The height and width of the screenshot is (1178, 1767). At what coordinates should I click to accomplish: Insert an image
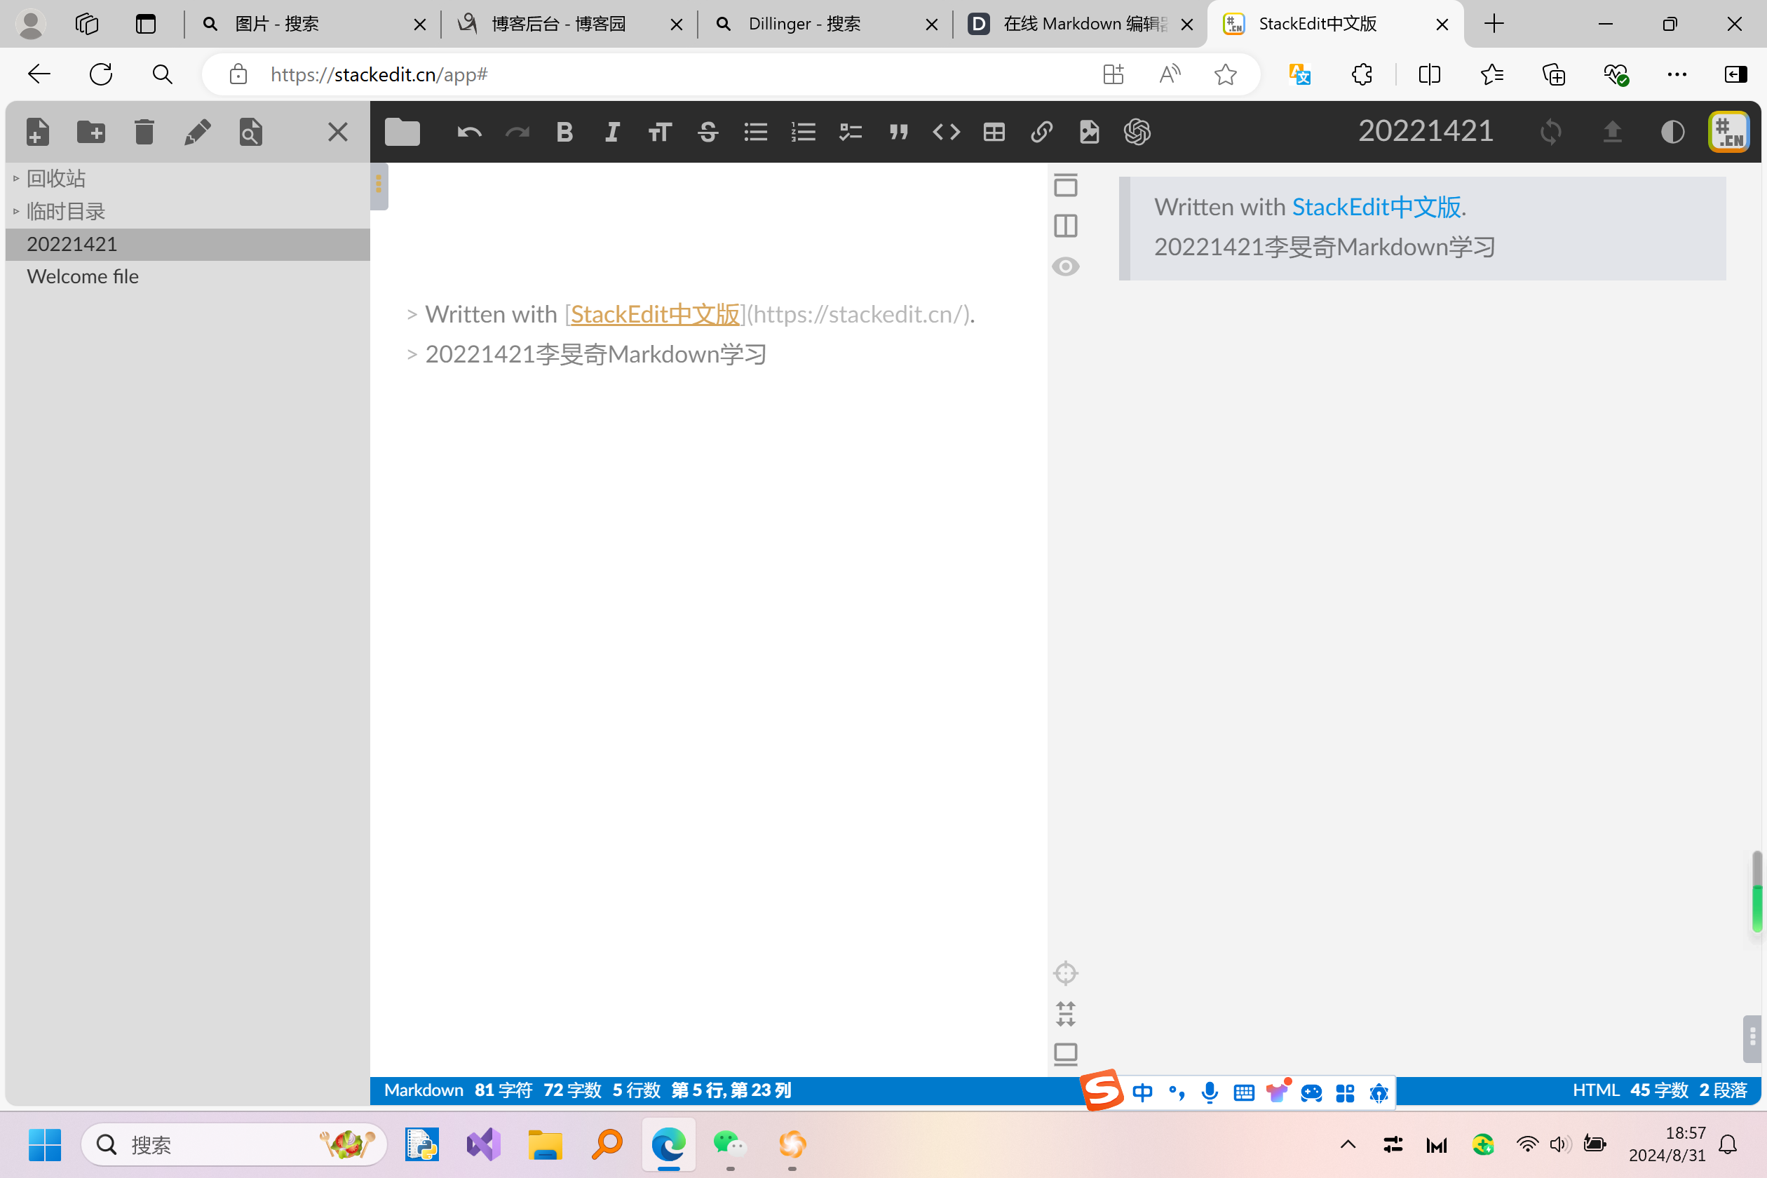point(1090,133)
